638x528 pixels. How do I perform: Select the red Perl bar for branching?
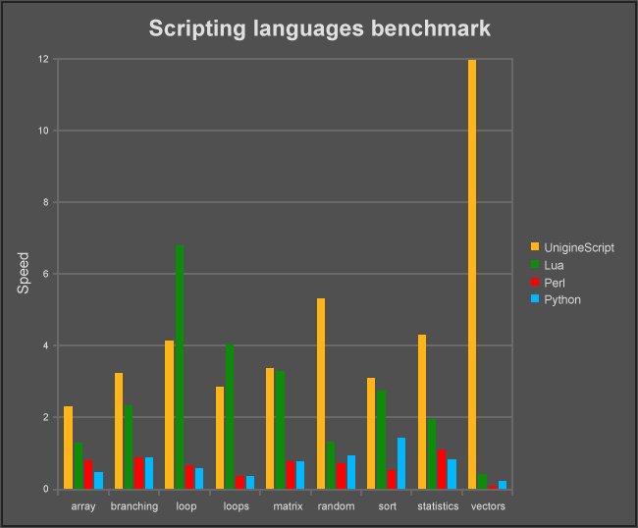[138, 473]
